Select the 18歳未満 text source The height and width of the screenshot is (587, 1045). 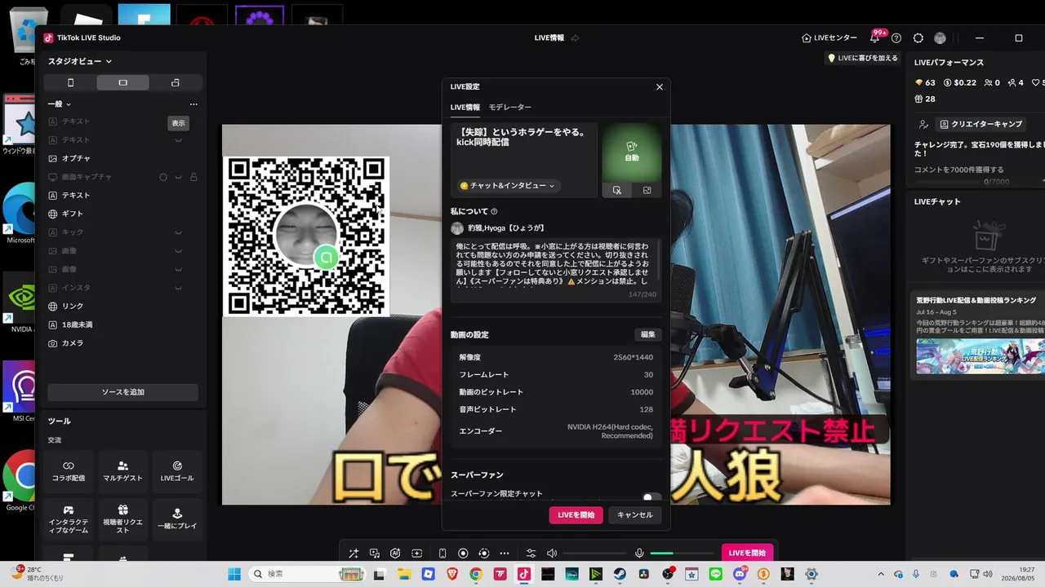123,324
